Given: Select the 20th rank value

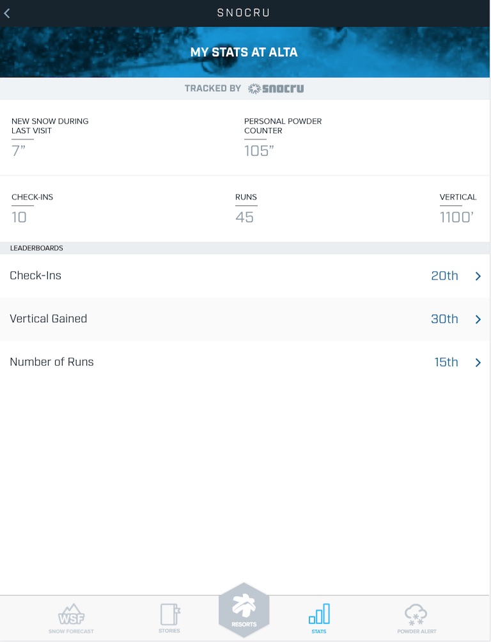Looking at the screenshot, I should click(444, 276).
